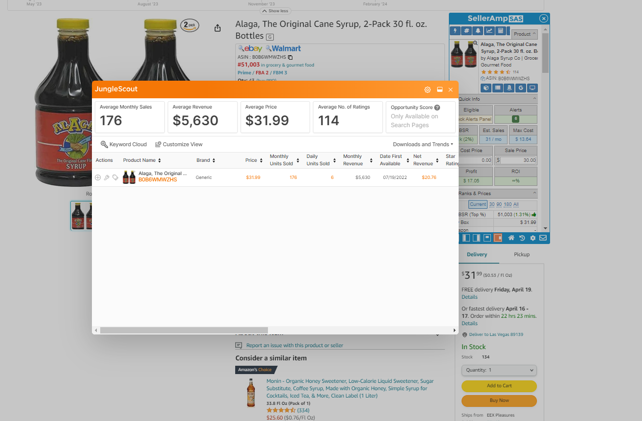Screen dimensions: 642x421
Task: Open SellerAmp settings gear in footer
Action: [532, 238]
